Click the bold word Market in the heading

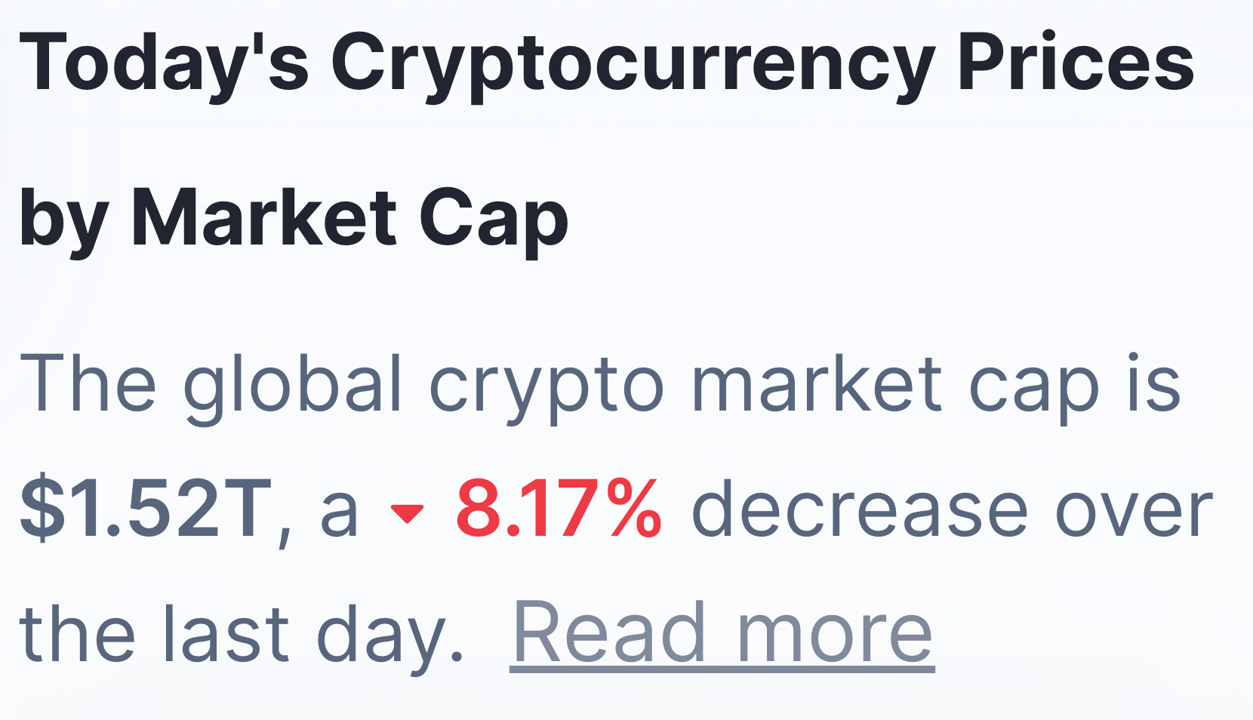[x=264, y=219]
